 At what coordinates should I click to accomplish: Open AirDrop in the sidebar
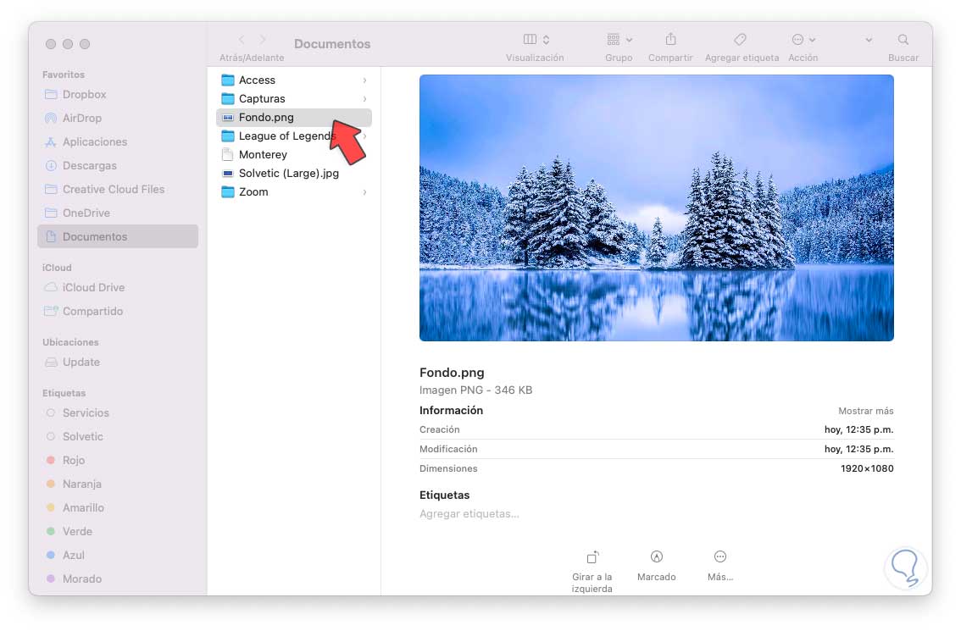click(118, 119)
